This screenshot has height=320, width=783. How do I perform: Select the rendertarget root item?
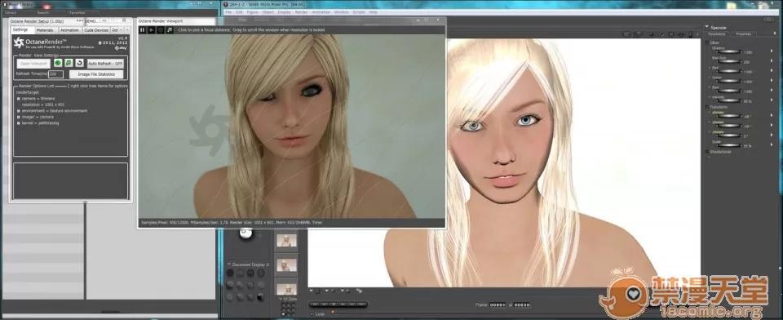28,92
